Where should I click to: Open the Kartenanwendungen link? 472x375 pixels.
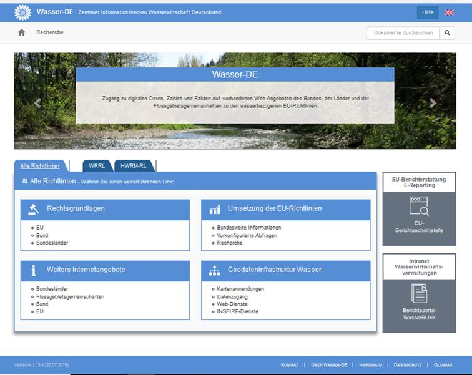(240, 289)
